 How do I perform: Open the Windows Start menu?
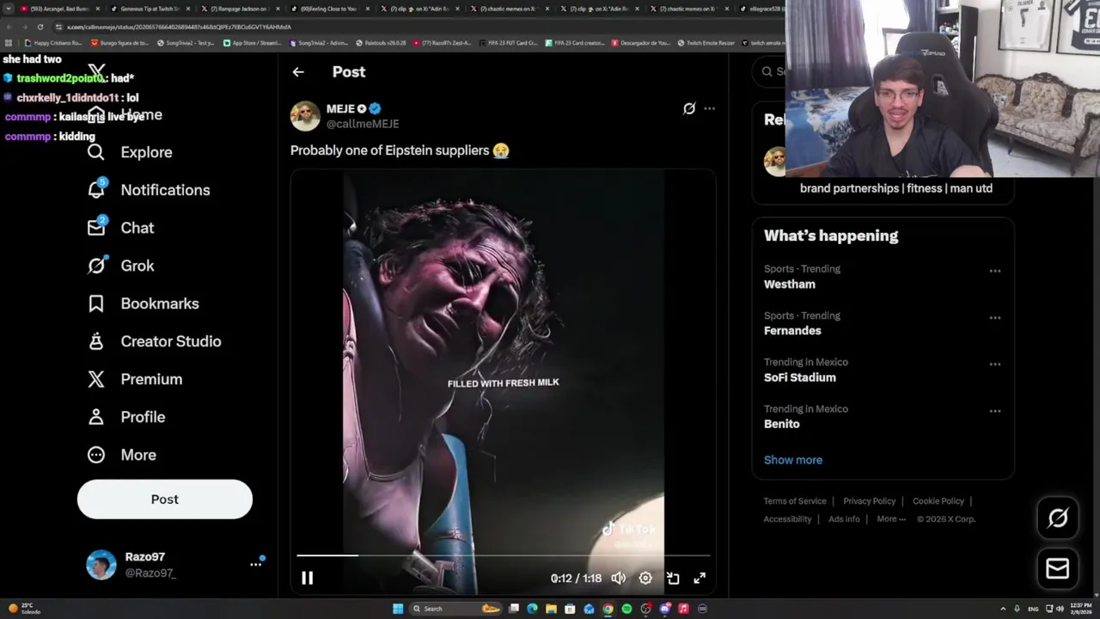(x=398, y=609)
